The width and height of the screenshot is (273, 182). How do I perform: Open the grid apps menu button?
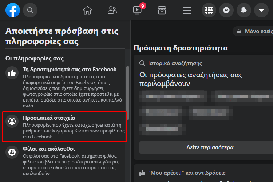[209, 10]
